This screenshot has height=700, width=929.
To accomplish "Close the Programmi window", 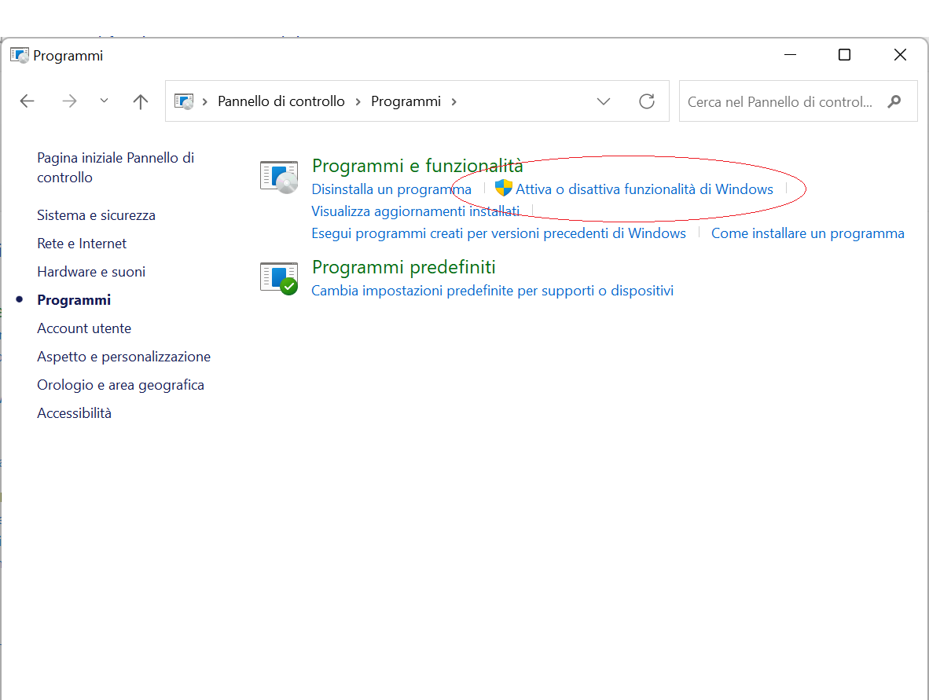I will (x=900, y=55).
